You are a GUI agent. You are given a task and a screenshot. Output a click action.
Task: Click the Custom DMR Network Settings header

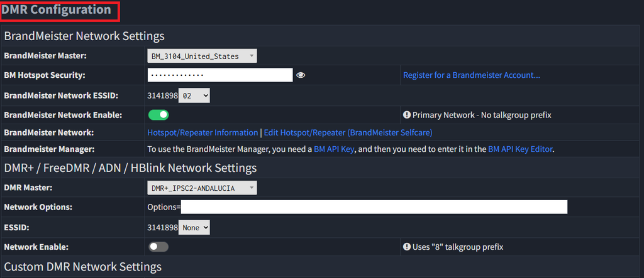(x=82, y=267)
